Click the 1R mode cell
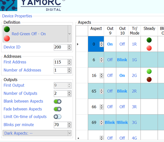 (135, 44)
